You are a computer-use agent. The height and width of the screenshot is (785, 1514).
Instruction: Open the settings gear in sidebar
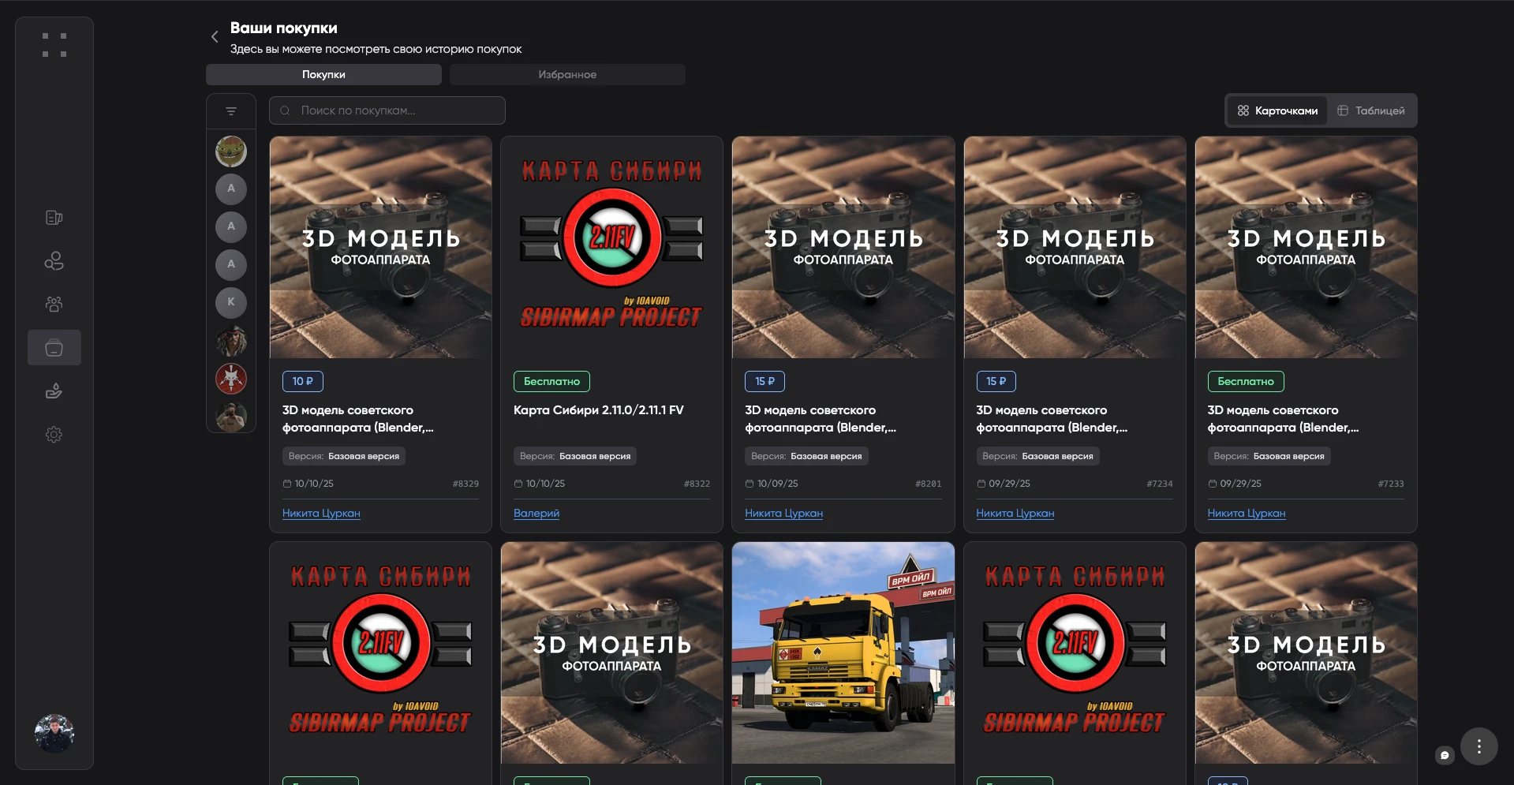coord(54,435)
